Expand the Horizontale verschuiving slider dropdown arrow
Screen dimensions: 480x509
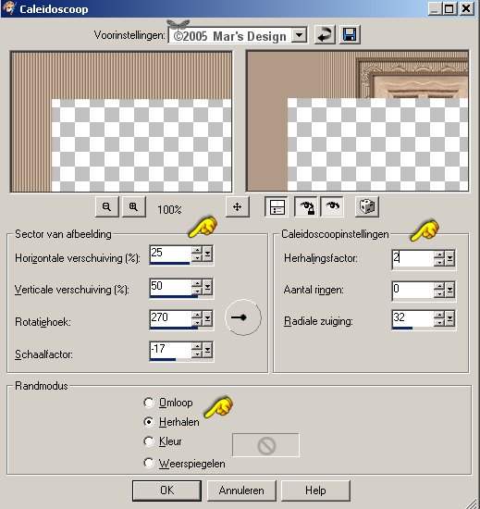pos(207,254)
